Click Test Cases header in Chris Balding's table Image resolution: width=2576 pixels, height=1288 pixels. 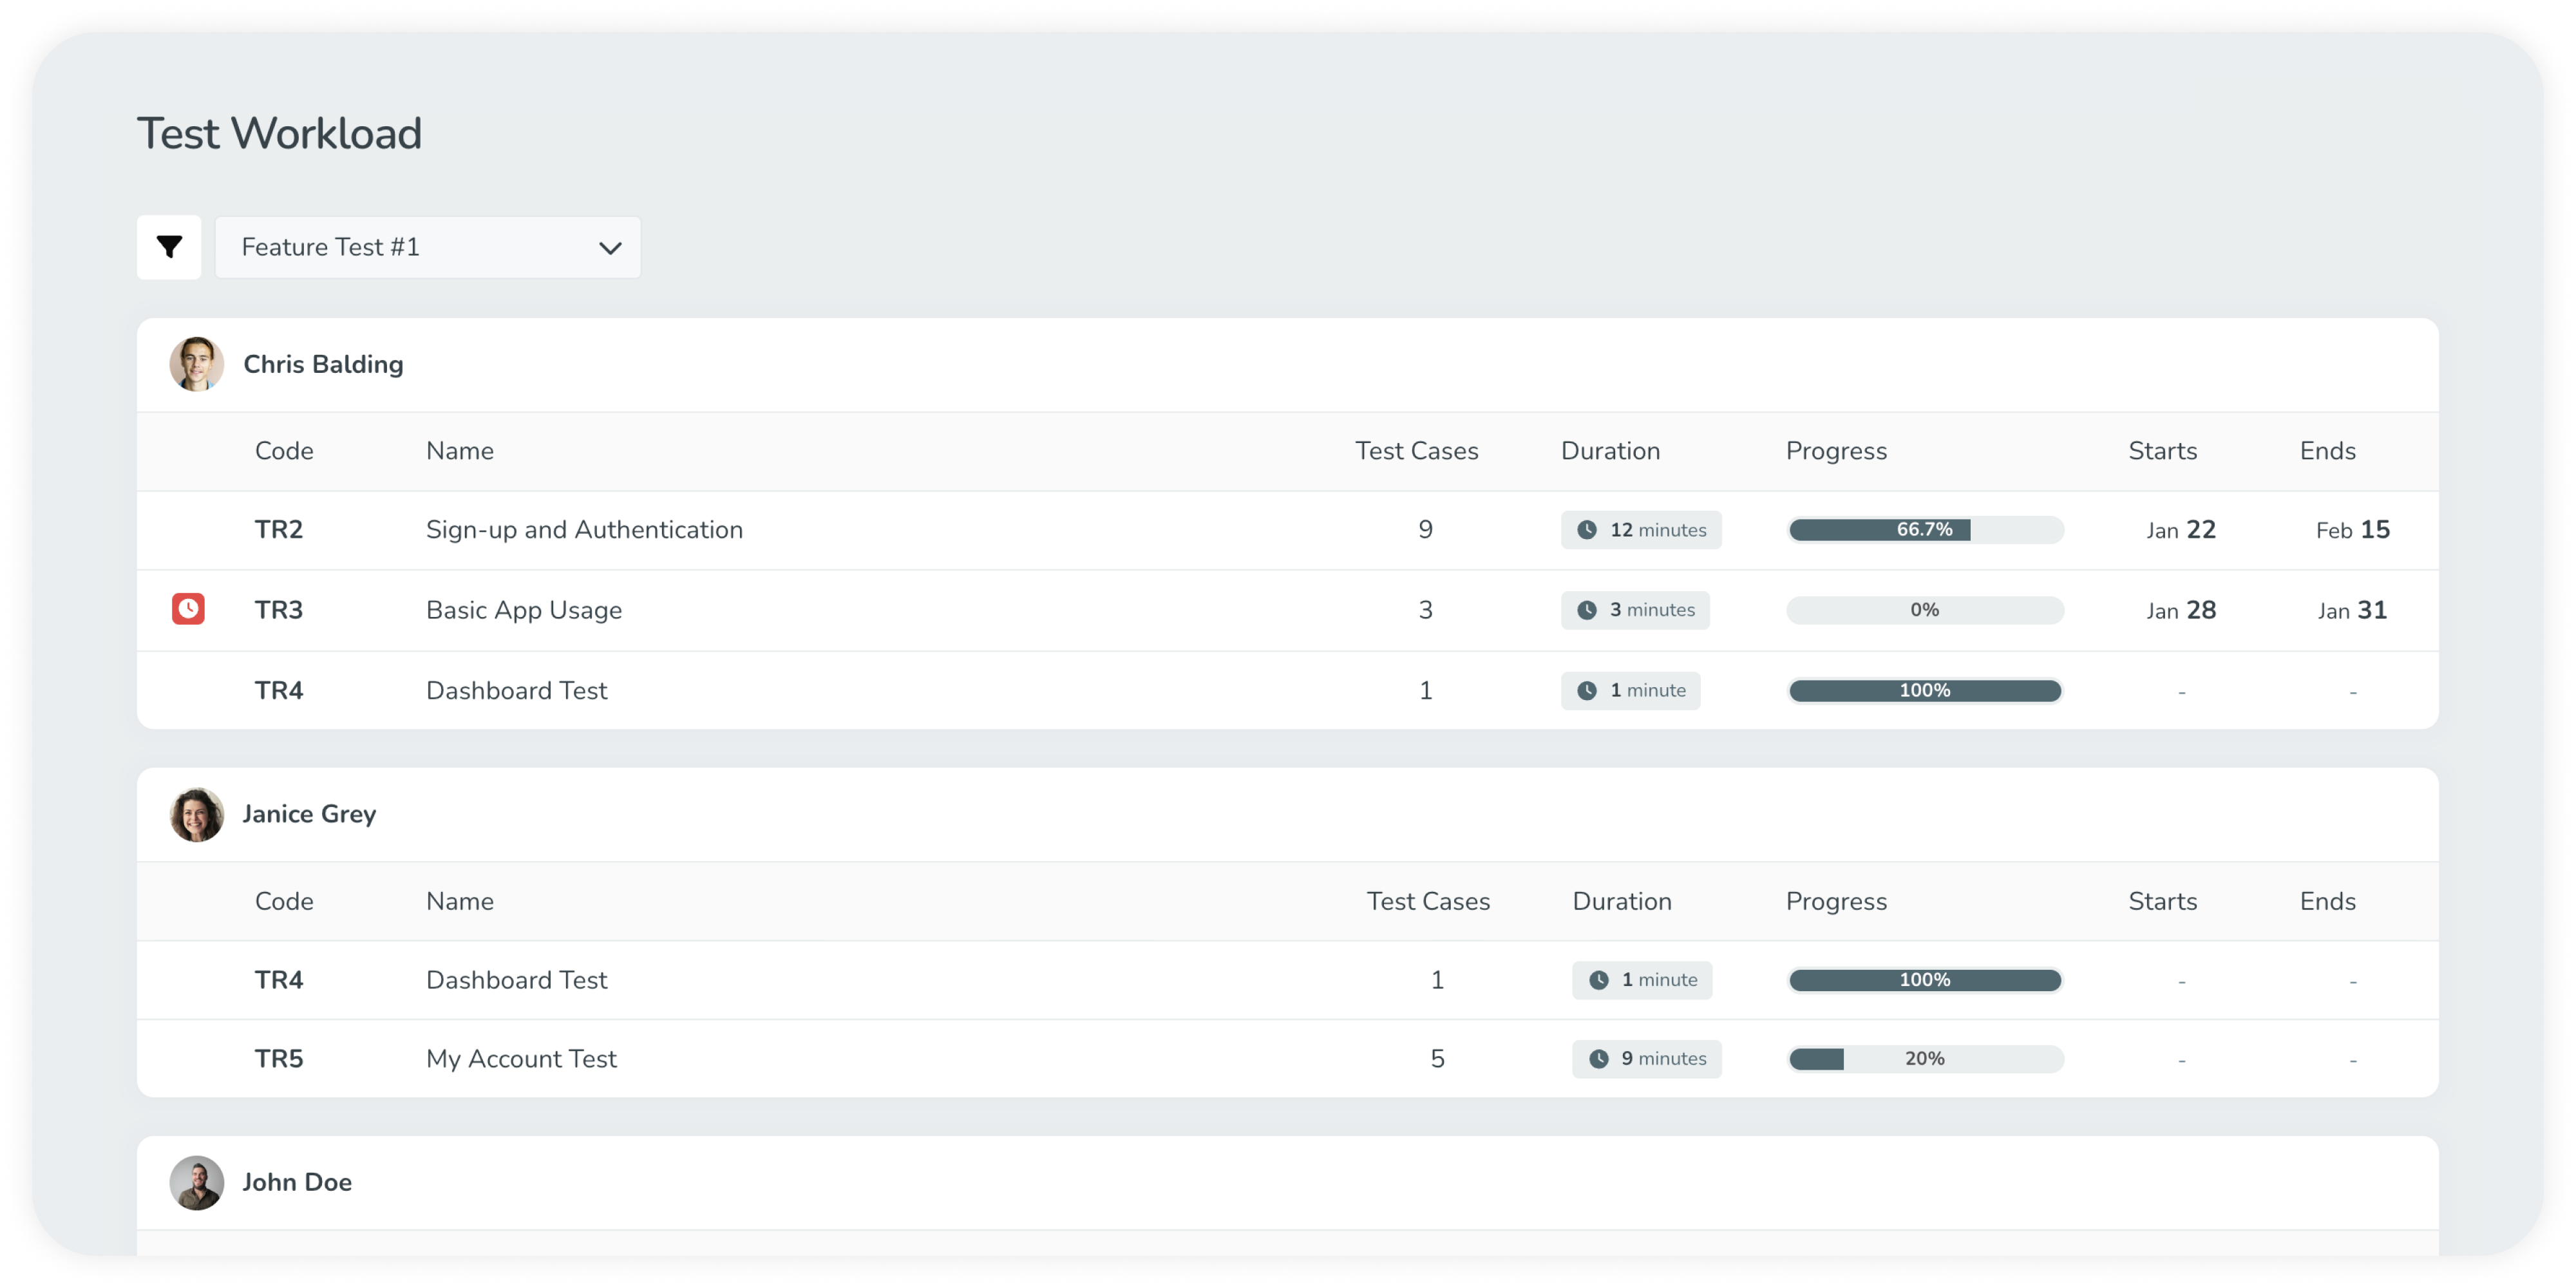click(1417, 451)
